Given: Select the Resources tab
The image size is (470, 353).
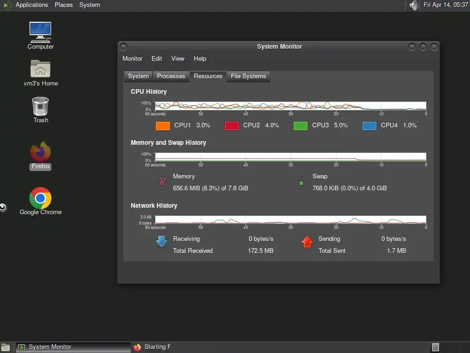Looking at the screenshot, I should [x=208, y=76].
